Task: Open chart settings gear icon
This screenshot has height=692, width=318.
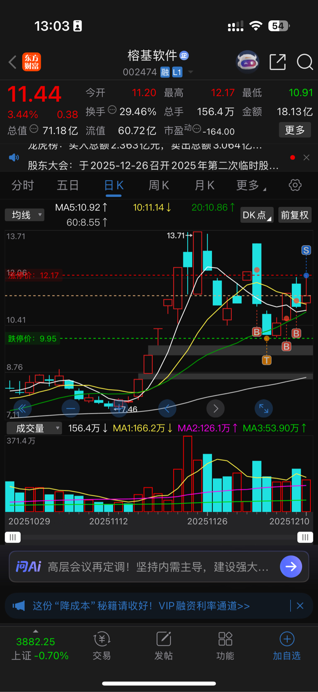Action: 295,185
